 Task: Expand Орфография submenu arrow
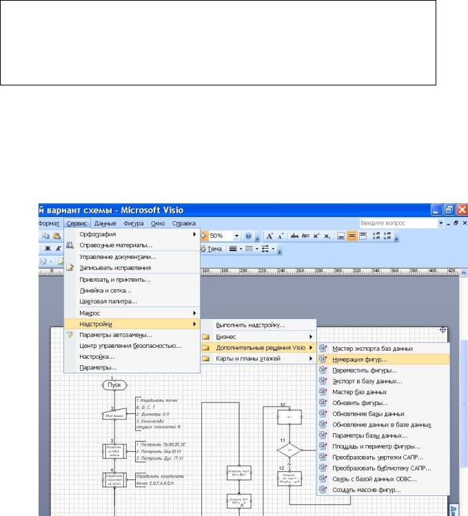pos(194,234)
